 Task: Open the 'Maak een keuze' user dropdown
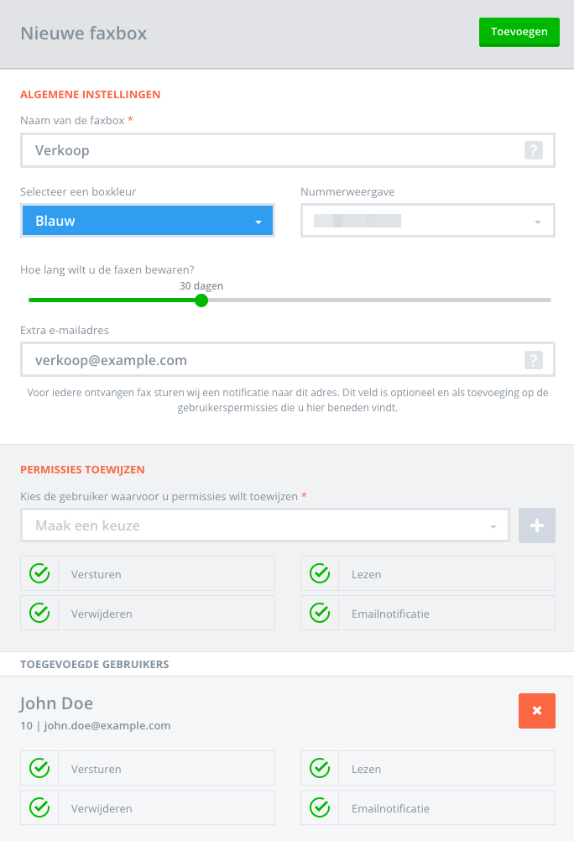click(x=264, y=526)
